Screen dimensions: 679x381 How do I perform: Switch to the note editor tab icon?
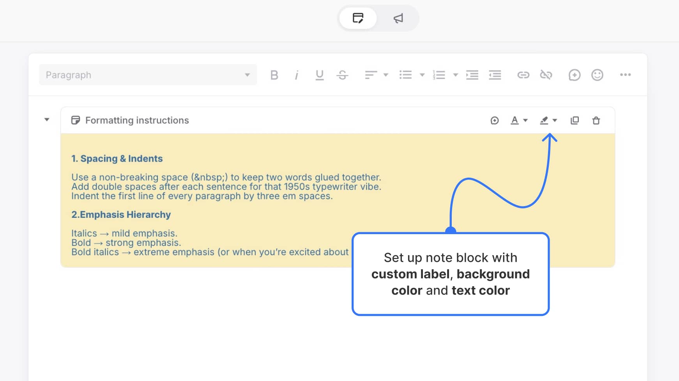tap(358, 18)
